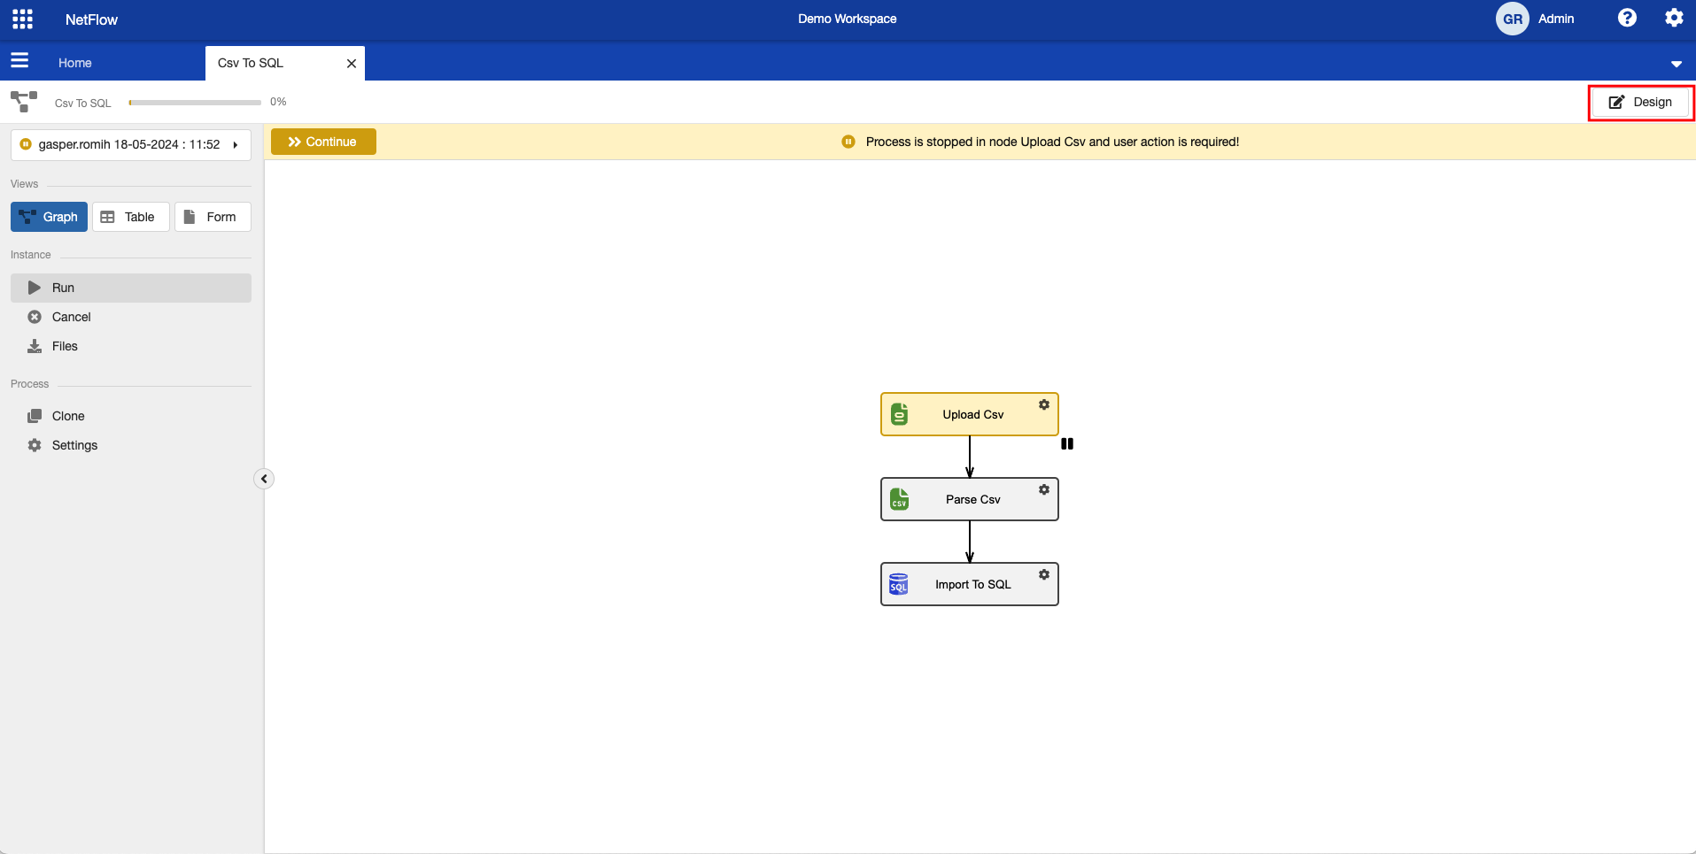Click the Design button
1696x854 pixels.
(1640, 103)
